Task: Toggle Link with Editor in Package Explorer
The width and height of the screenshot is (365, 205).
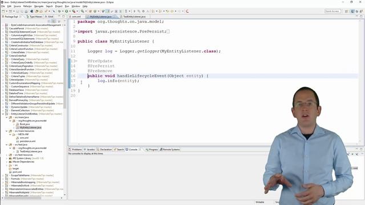Action: point(54,21)
